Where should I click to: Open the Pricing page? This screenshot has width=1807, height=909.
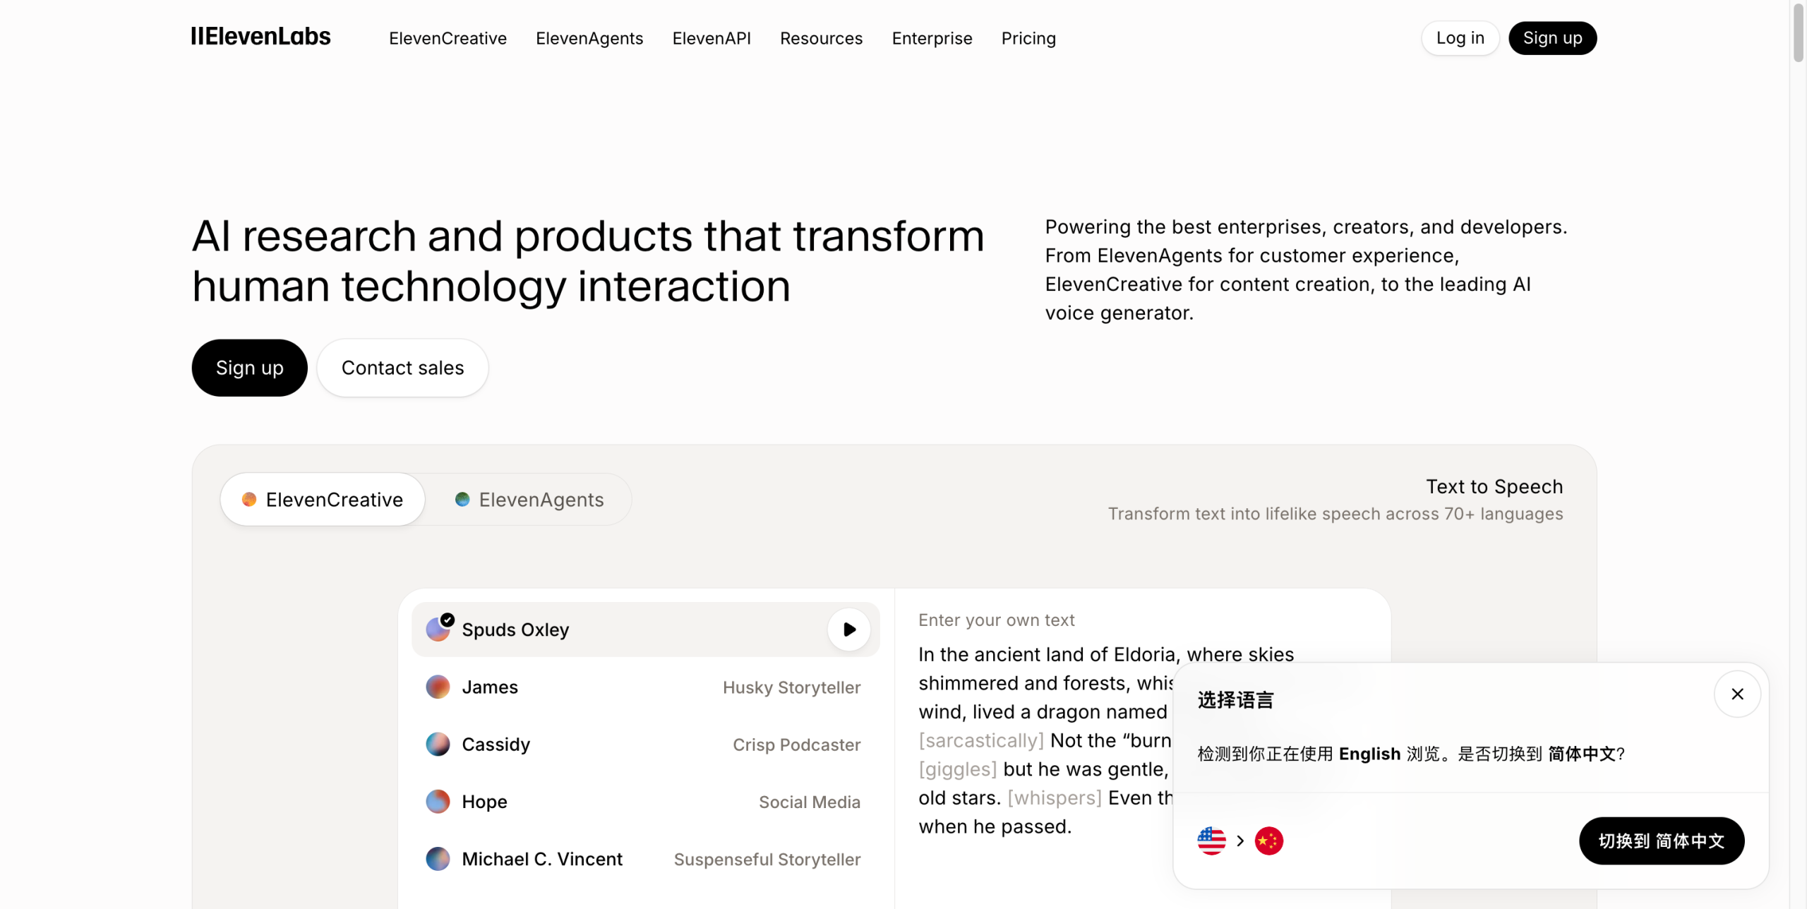[1028, 38]
